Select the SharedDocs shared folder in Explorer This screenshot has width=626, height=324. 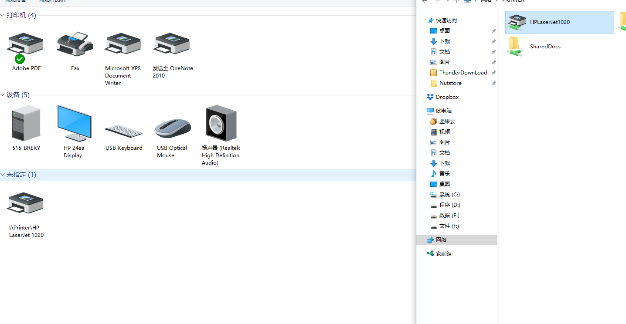click(x=560, y=47)
